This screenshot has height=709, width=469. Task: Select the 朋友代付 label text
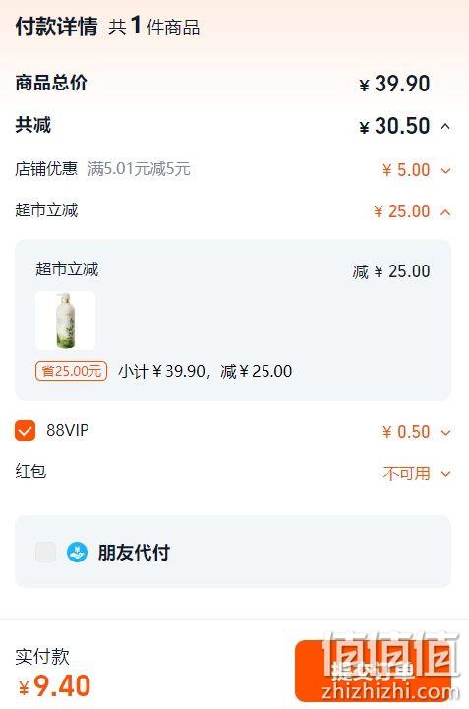134,552
